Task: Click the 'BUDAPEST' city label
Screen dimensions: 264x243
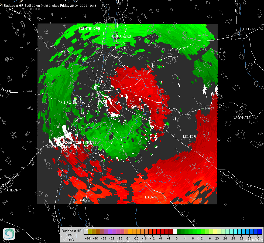Action: pos(135,101)
